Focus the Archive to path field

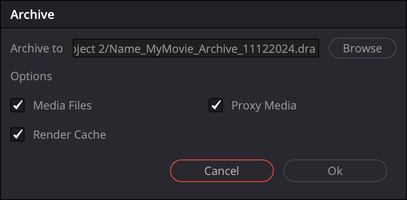196,49
